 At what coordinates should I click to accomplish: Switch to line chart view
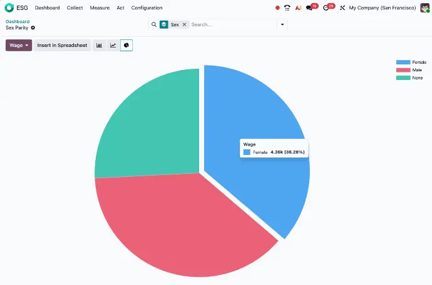click(x=113, y=46)
